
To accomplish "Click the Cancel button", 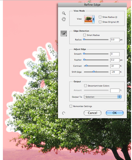I will click(93, 113).
